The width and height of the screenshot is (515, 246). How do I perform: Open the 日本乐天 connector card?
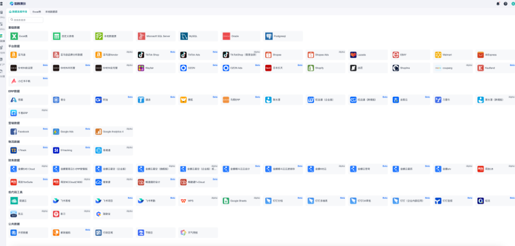pos(283,68)
